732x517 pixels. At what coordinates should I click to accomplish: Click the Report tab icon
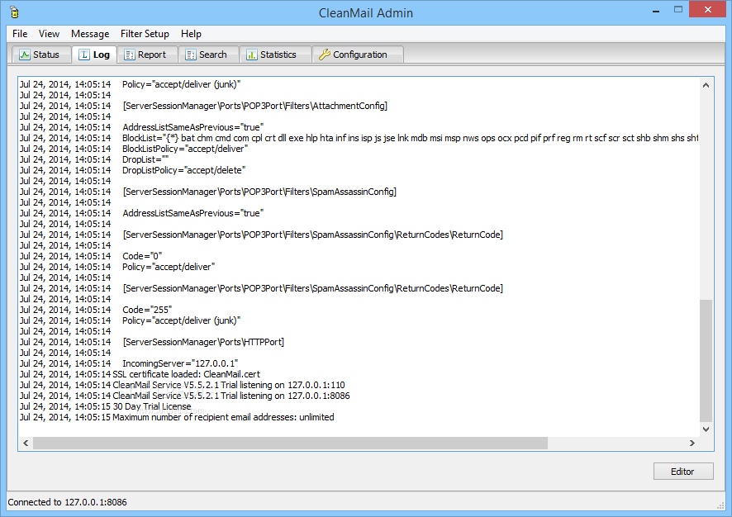(130, 55)
